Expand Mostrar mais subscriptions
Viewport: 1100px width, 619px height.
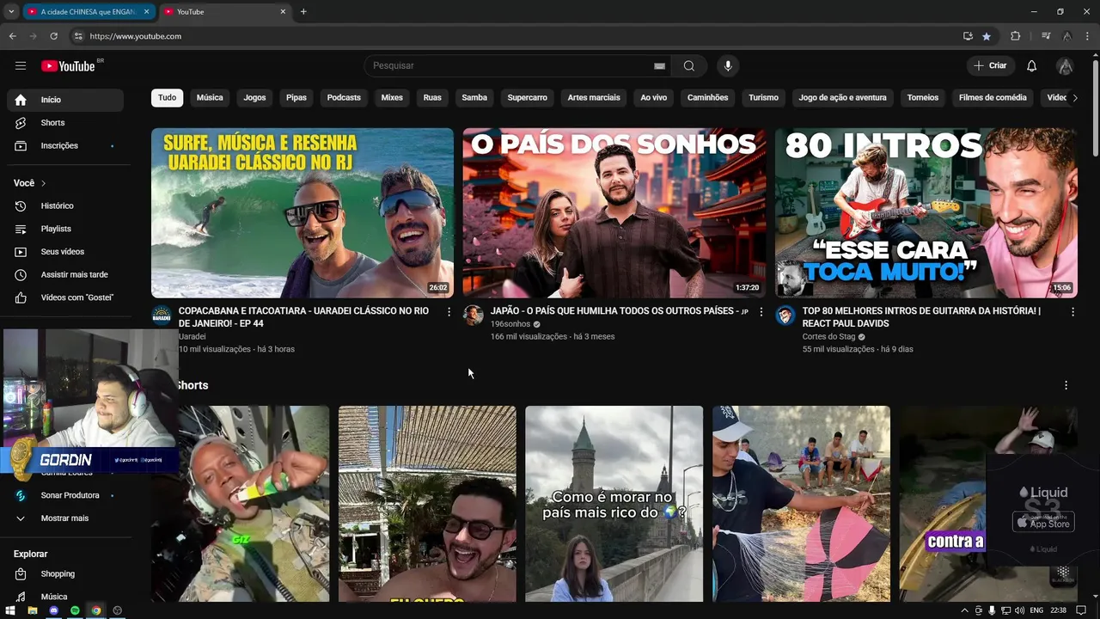click(x=65, y=518)
